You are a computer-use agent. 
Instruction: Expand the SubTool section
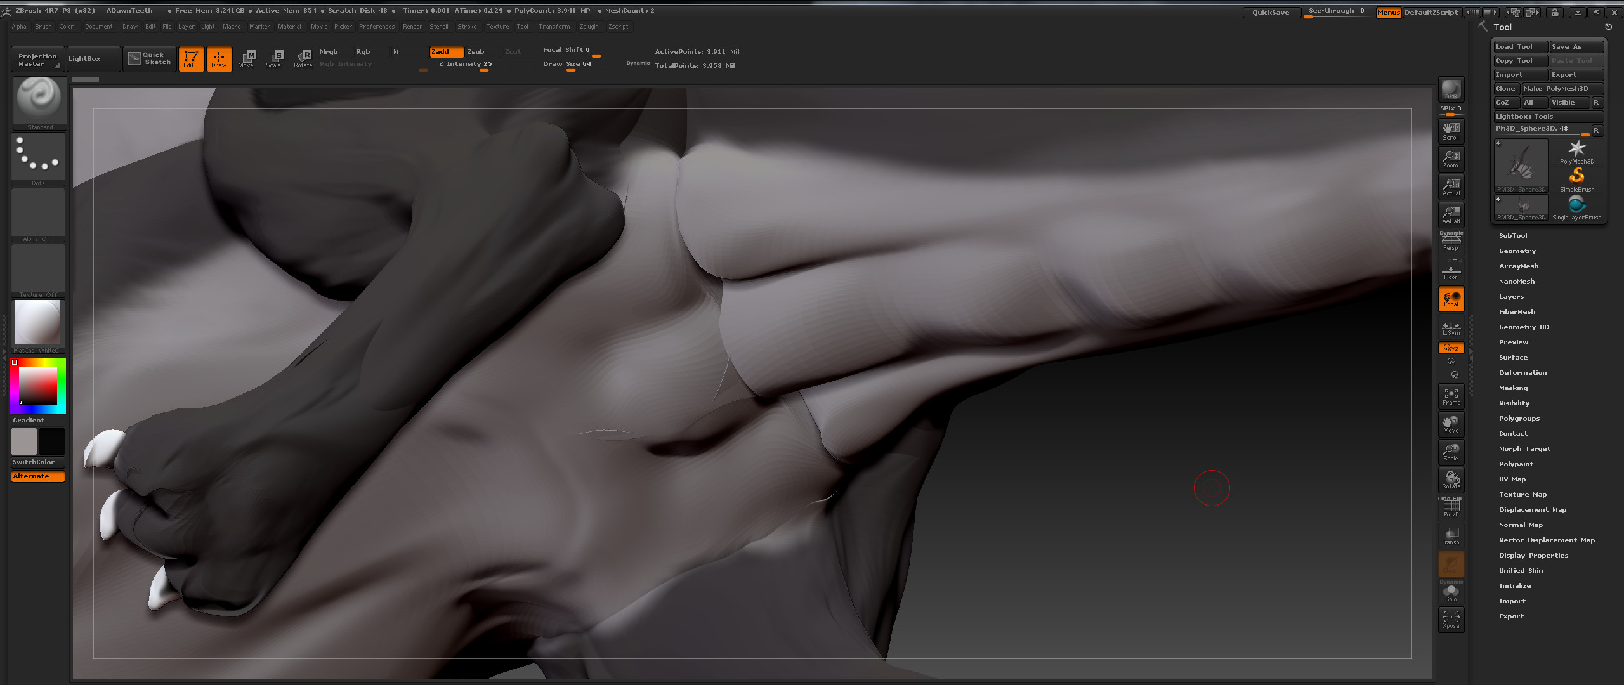click(1513, 235)
